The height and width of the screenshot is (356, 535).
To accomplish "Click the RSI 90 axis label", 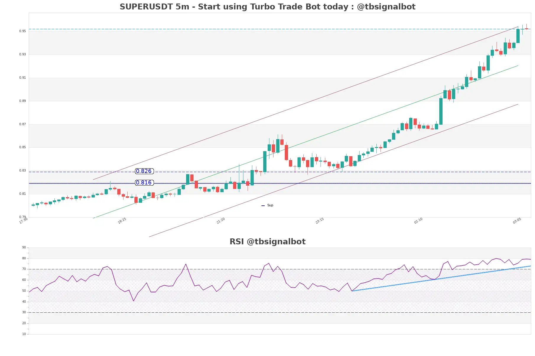I will click(x=24, y=248).
